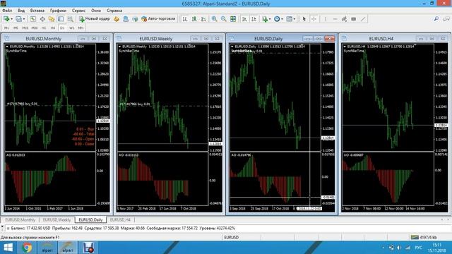Draw a vertical line tool
Screen dimensions: 452x254
[x=326, y=19]
